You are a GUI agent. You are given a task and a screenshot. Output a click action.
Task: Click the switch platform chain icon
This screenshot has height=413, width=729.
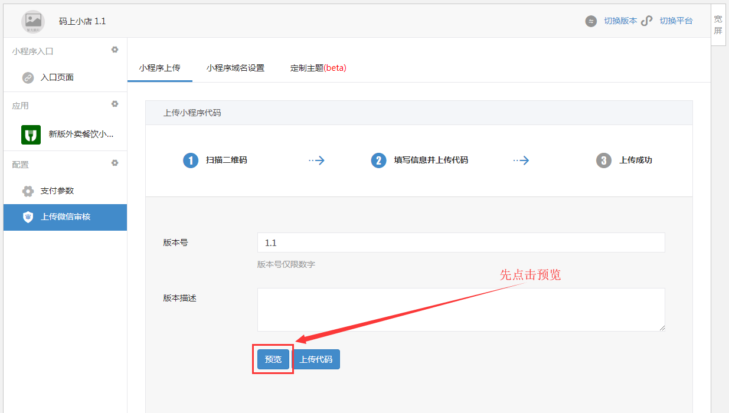647,21
